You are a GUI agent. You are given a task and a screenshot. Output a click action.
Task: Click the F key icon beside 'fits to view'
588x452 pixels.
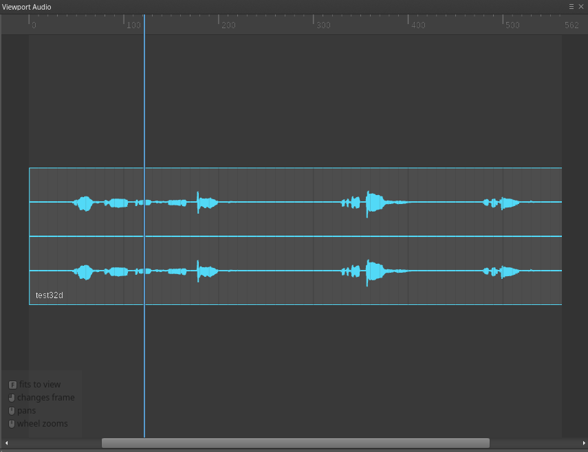(x=11, y=384)
